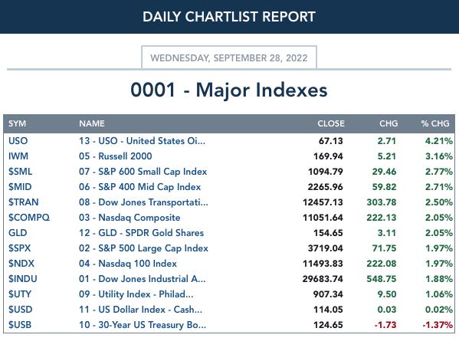Open the $COMPQ symbol chart
Image resolution: width=459 pixels, height=338 pixels.
tap(29, 218)
